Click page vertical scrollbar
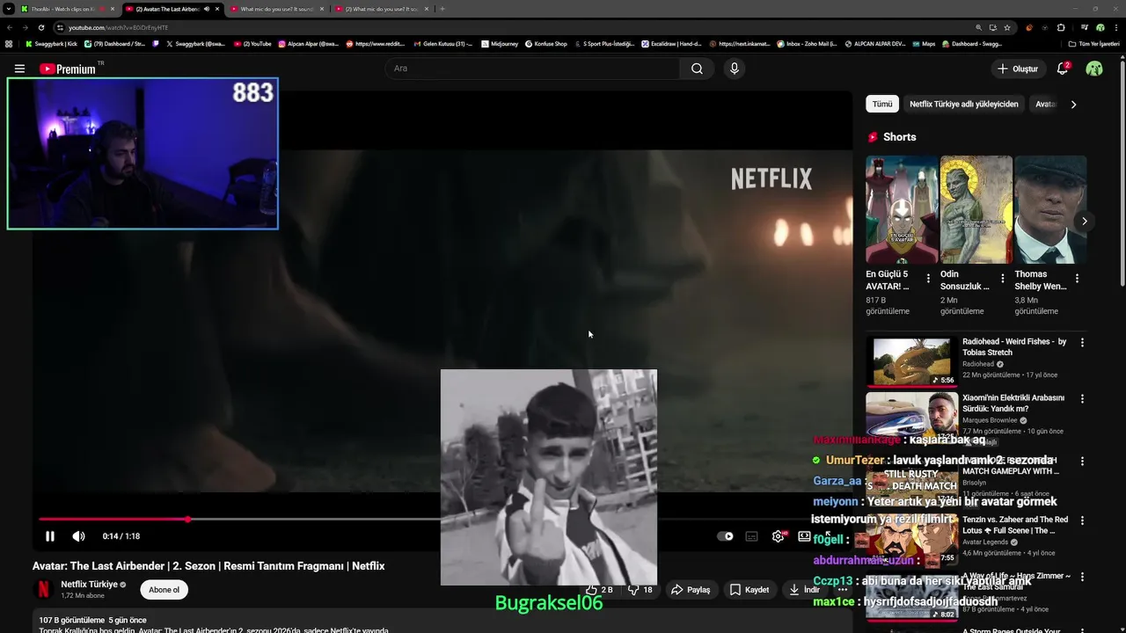Viewport: 1126px width, 633px height. 1122,176
